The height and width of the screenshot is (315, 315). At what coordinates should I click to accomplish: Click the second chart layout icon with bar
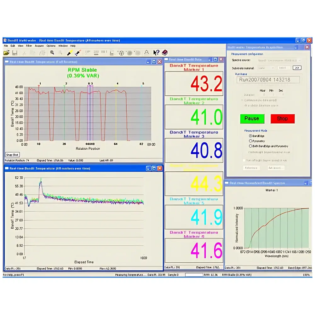pos(96,53)
